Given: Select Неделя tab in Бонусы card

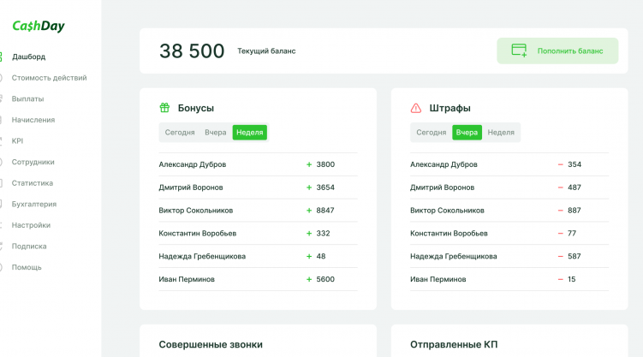Looking at the screenshot, I should tap(250, 133).
